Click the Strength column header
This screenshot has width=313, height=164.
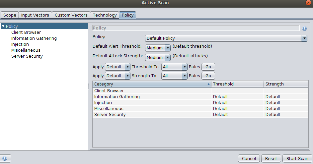286,84
